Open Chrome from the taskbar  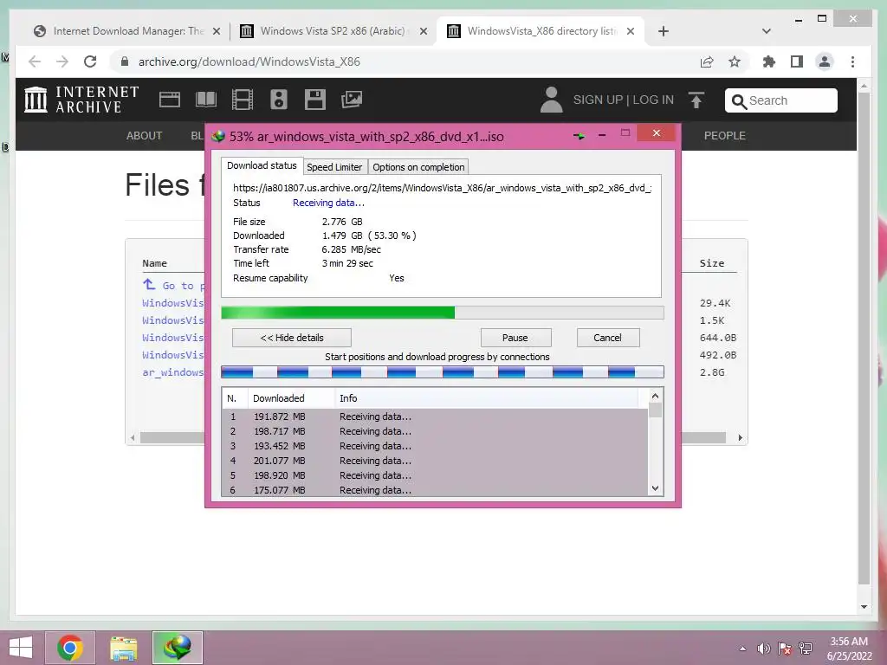pyautogui.click(x=70, y=648)
